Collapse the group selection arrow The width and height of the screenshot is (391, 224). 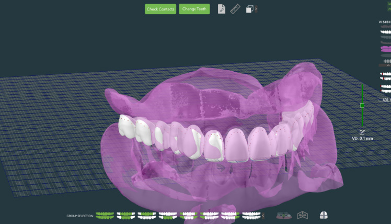[263, 216]
